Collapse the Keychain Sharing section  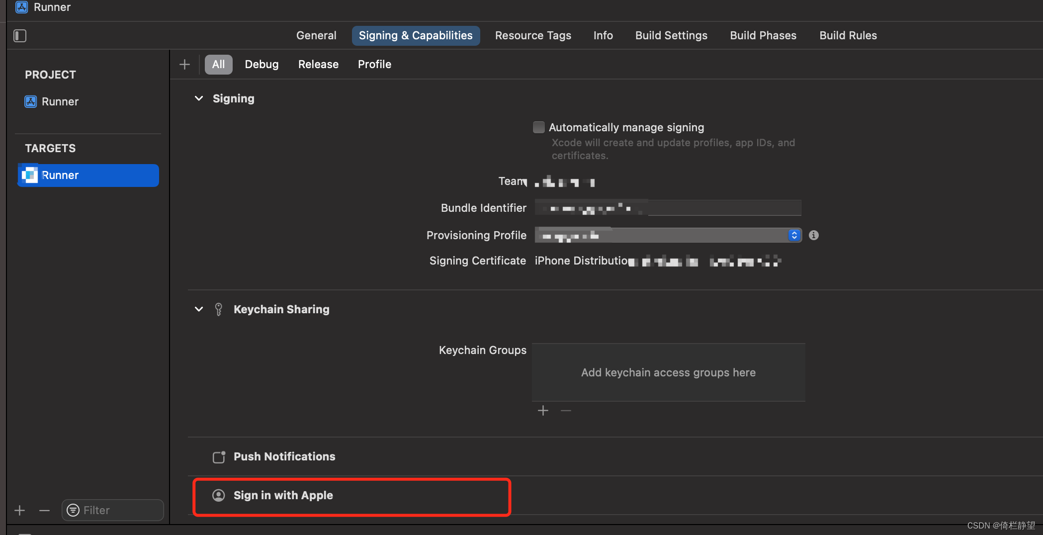click(x=199, y=309)
